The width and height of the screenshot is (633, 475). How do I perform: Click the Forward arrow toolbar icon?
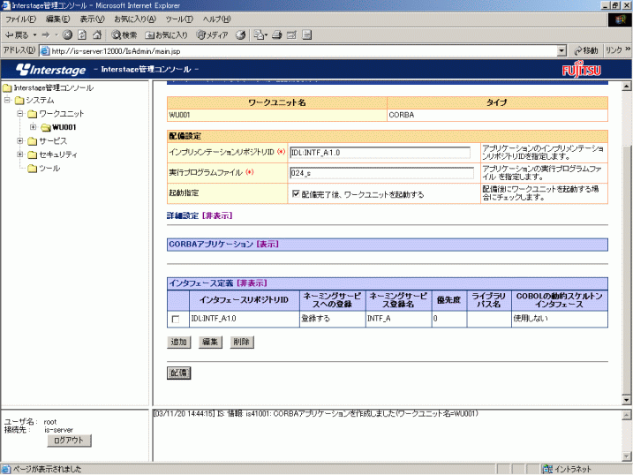[x=46, y=35]
